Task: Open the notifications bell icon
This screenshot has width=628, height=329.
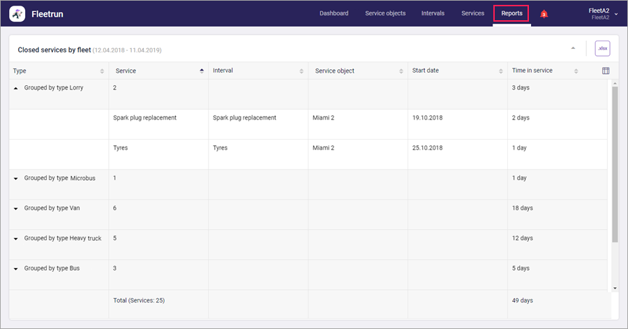Action: coord(544,14)
